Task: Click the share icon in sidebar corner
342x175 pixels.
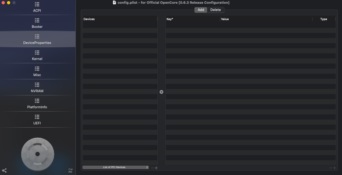Action: tap(4, 170)
